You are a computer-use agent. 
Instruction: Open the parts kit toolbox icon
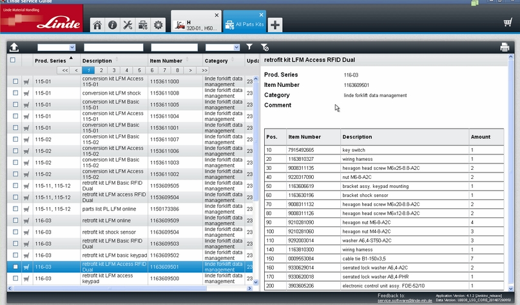point(143,25)
